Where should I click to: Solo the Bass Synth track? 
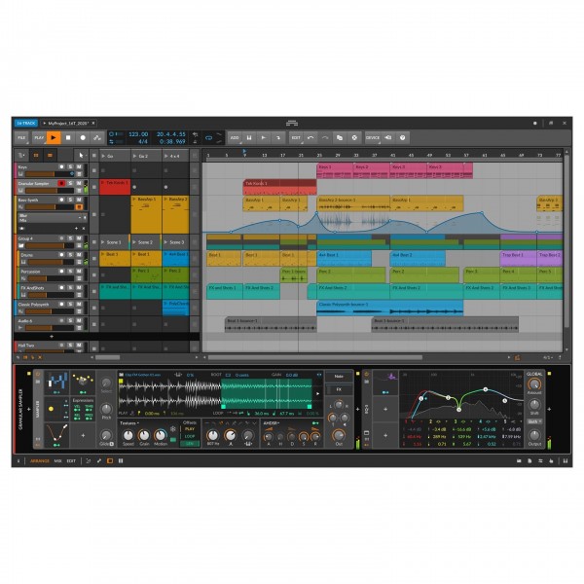[70, 200]
